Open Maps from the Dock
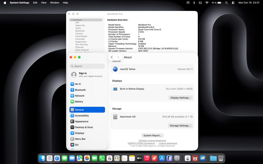This screenshot has width=263, height=164. tap(79, 158)
